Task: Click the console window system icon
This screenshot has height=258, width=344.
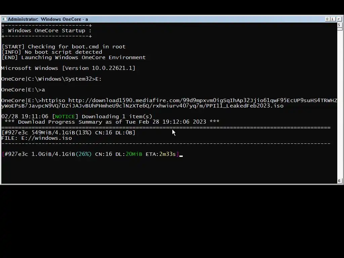Action: (4, 19)
